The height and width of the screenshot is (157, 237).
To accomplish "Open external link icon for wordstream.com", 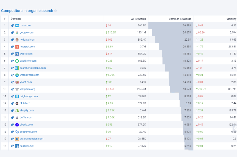I will (12, 75).
